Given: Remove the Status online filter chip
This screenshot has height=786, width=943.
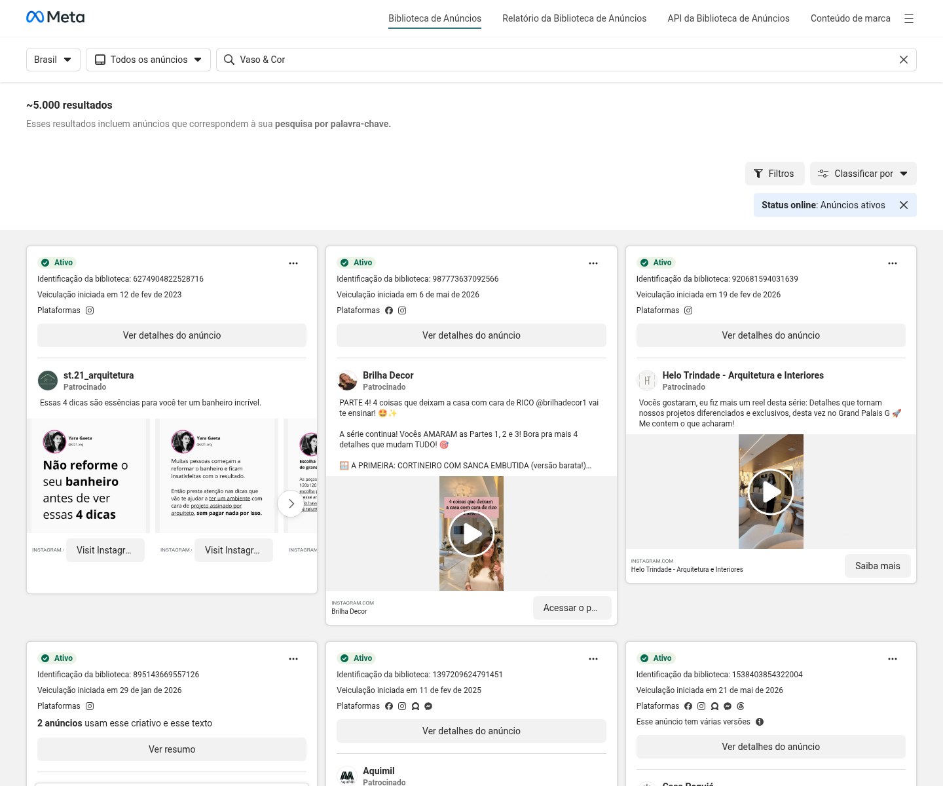Looking at the screenshot, I should point(904,205).
